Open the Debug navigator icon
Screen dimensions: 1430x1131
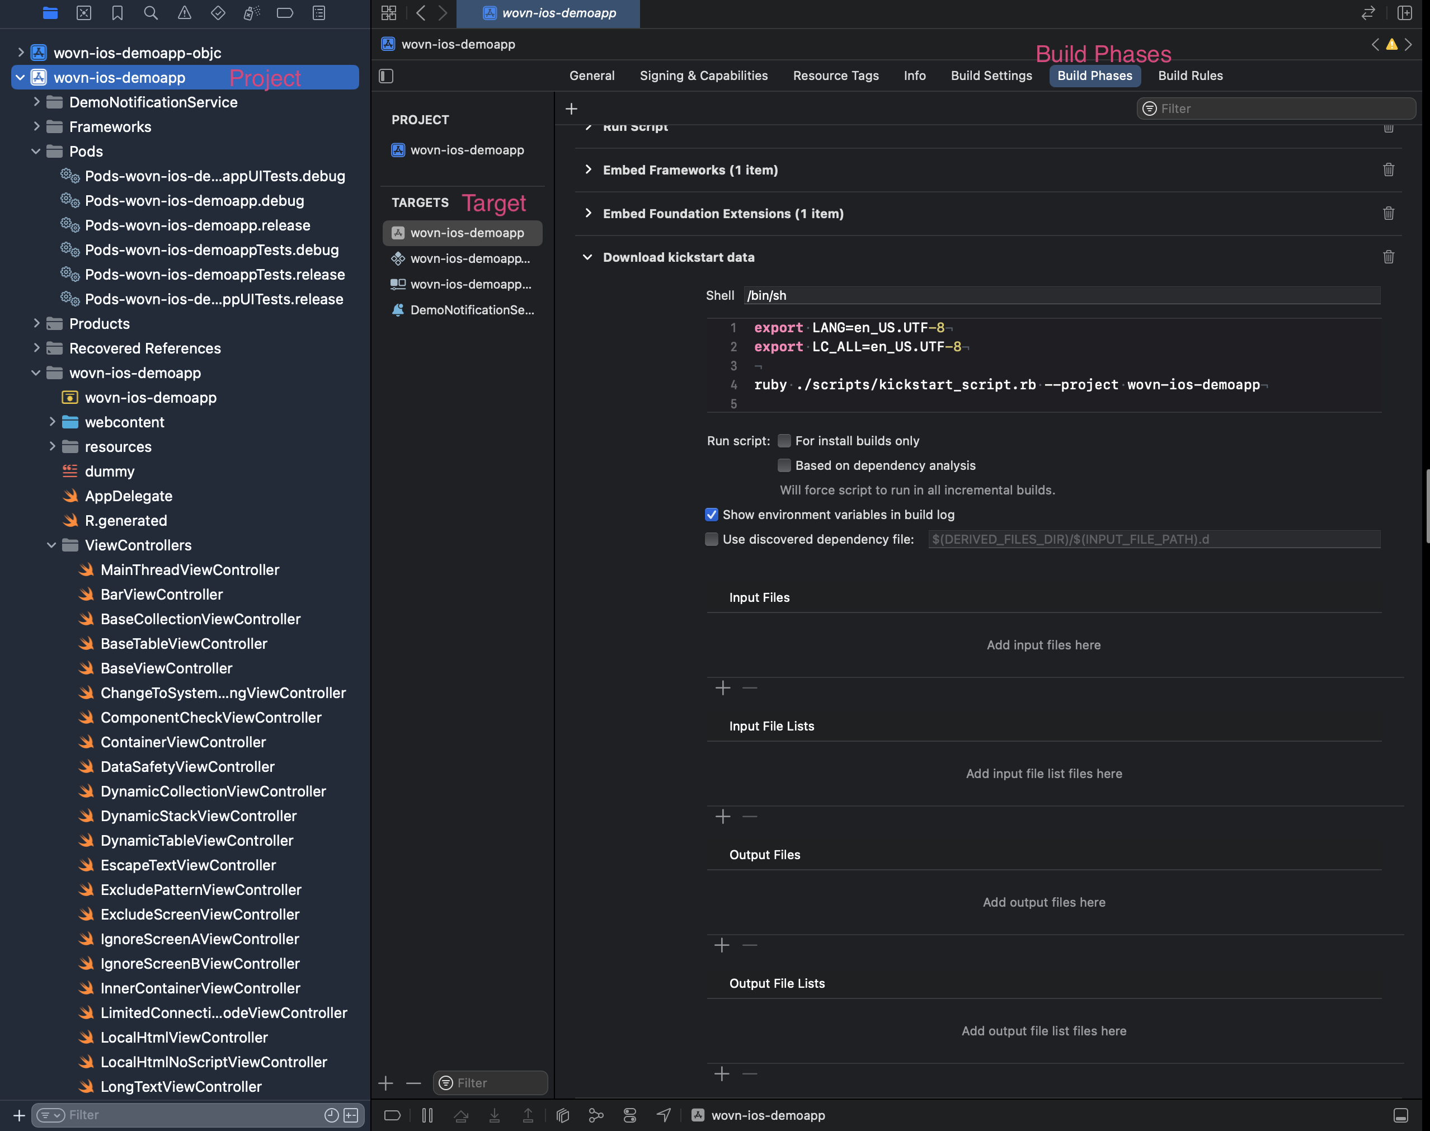252,12
